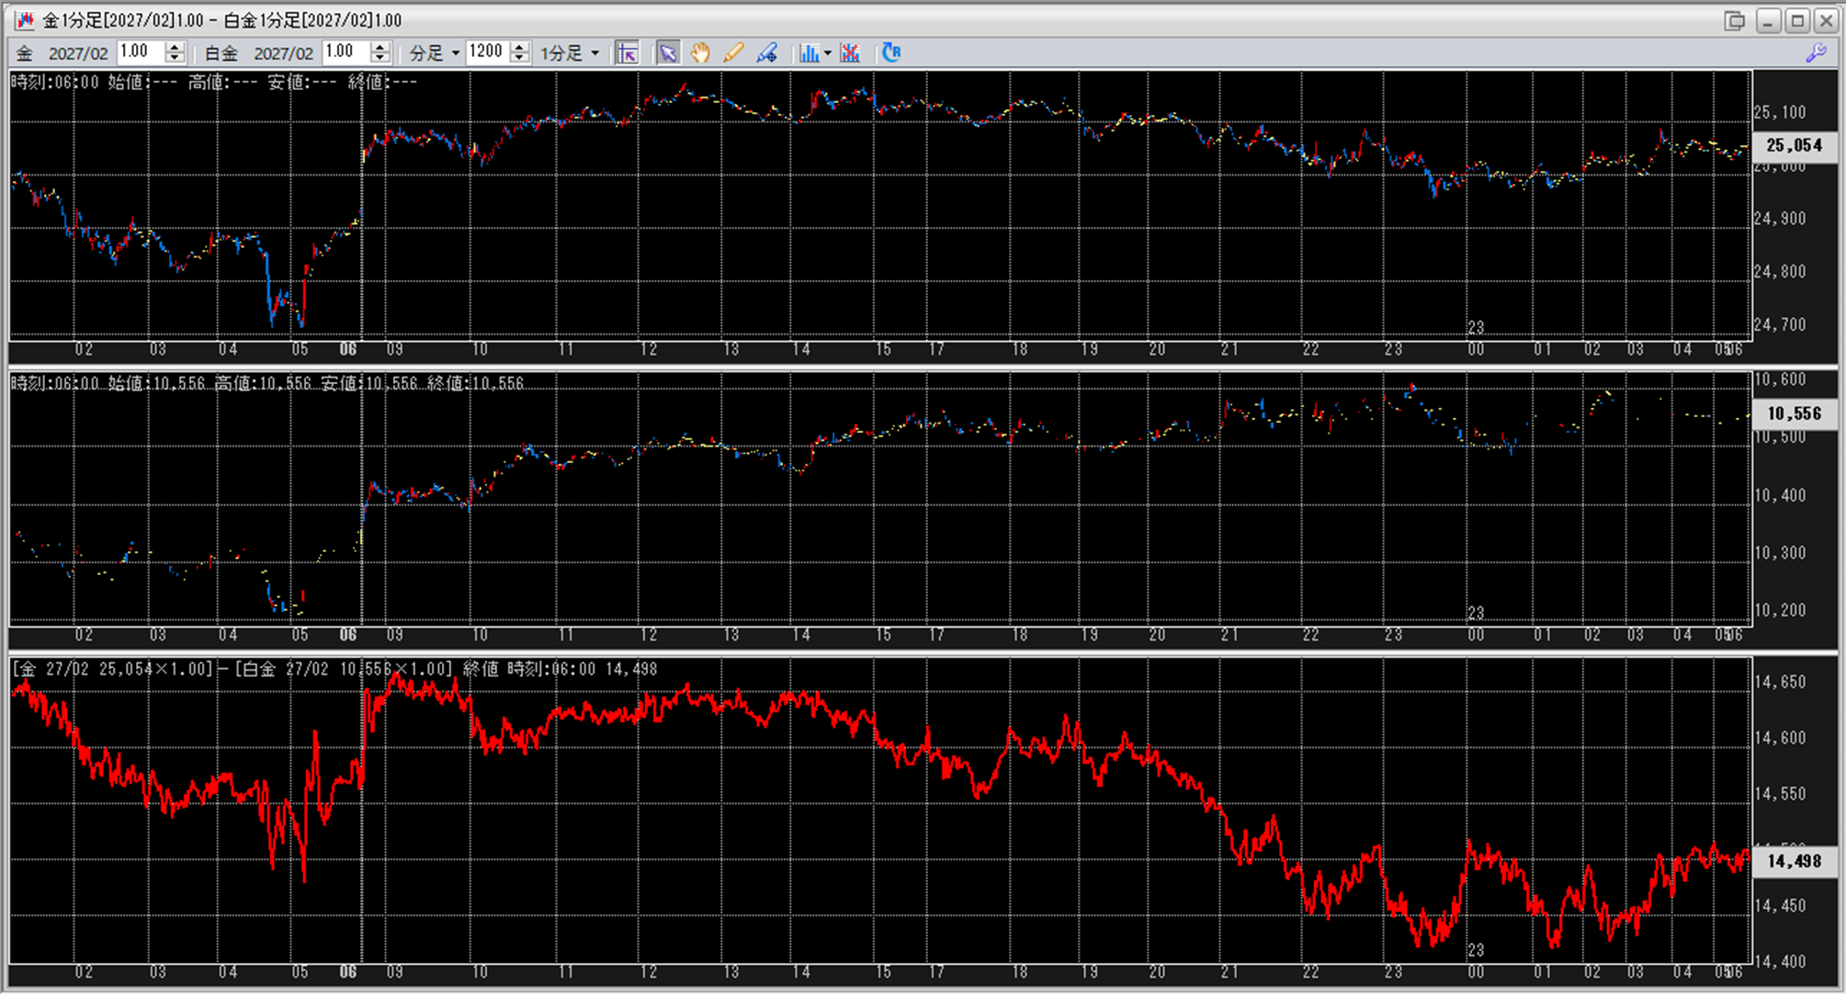Click the 25,054 gold price marker
Image resolution: width=1846 pixels, height=995 pixels.
tap(1794, 145)
